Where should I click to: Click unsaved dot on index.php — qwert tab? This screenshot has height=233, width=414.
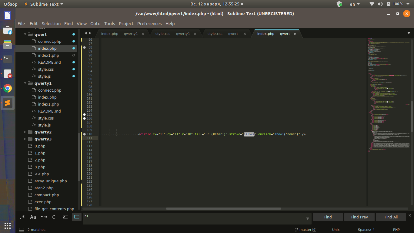(295, 34)
